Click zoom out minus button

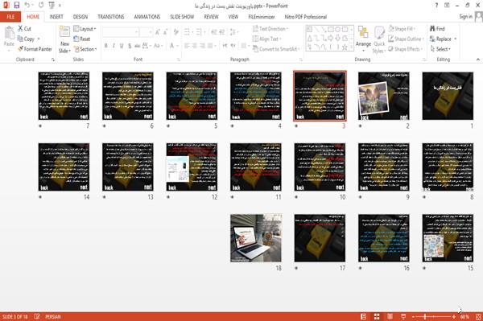[x=414, y=316]
